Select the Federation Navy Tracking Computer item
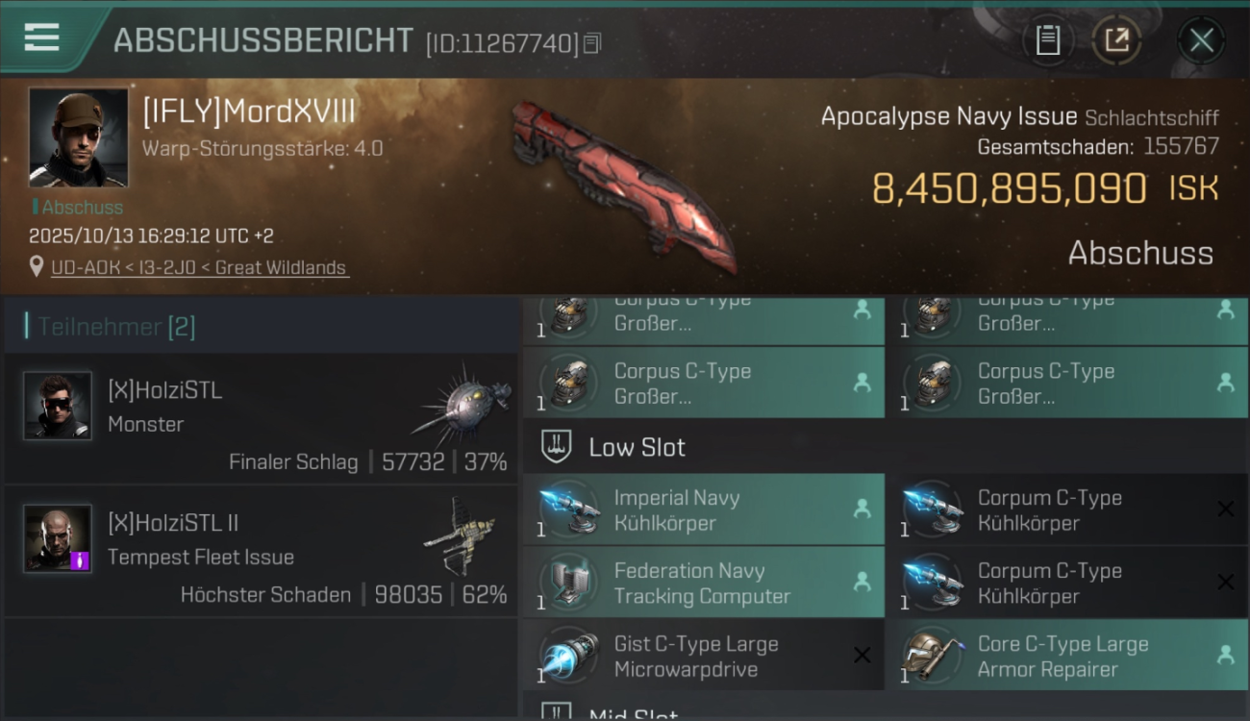The height and width of the screenshot is (721, 1250). click(704, 583)
